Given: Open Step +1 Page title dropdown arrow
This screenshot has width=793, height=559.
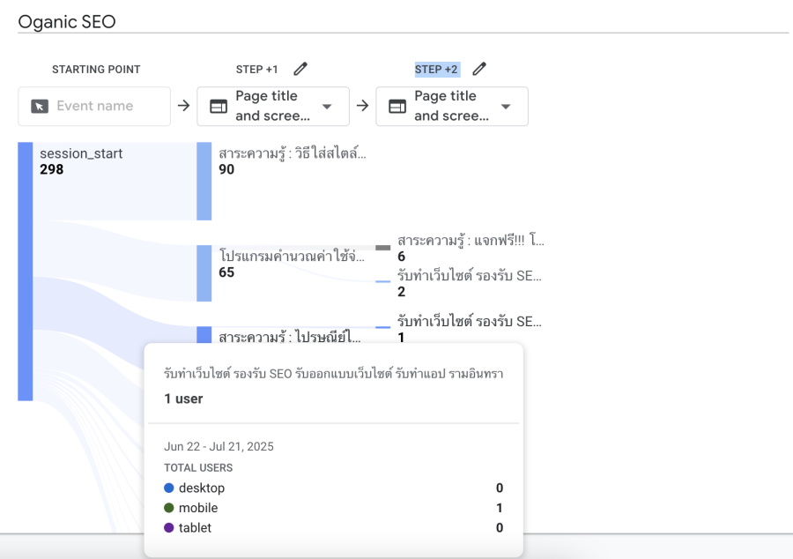Looking at the screenshot, I should coord(327,107).
